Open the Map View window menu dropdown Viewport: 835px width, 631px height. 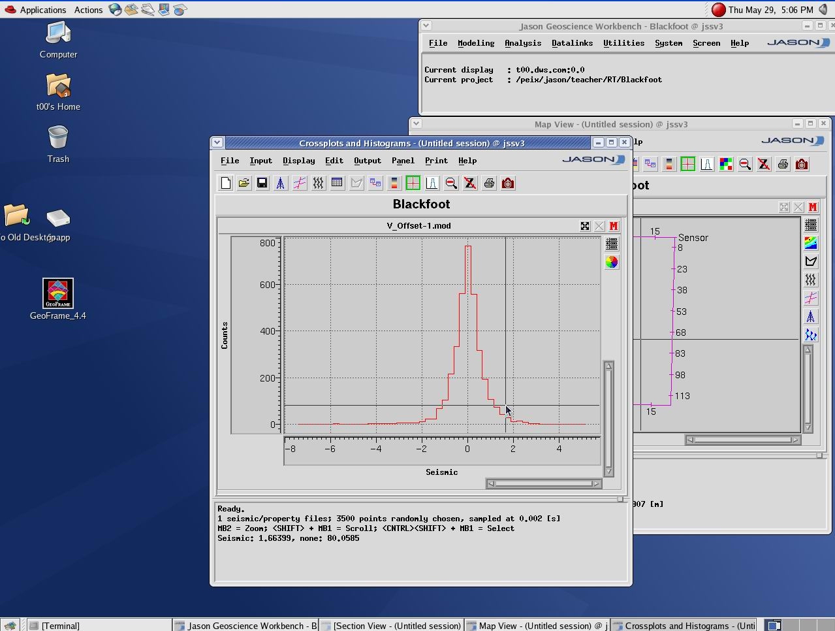[x=416, y=123]
